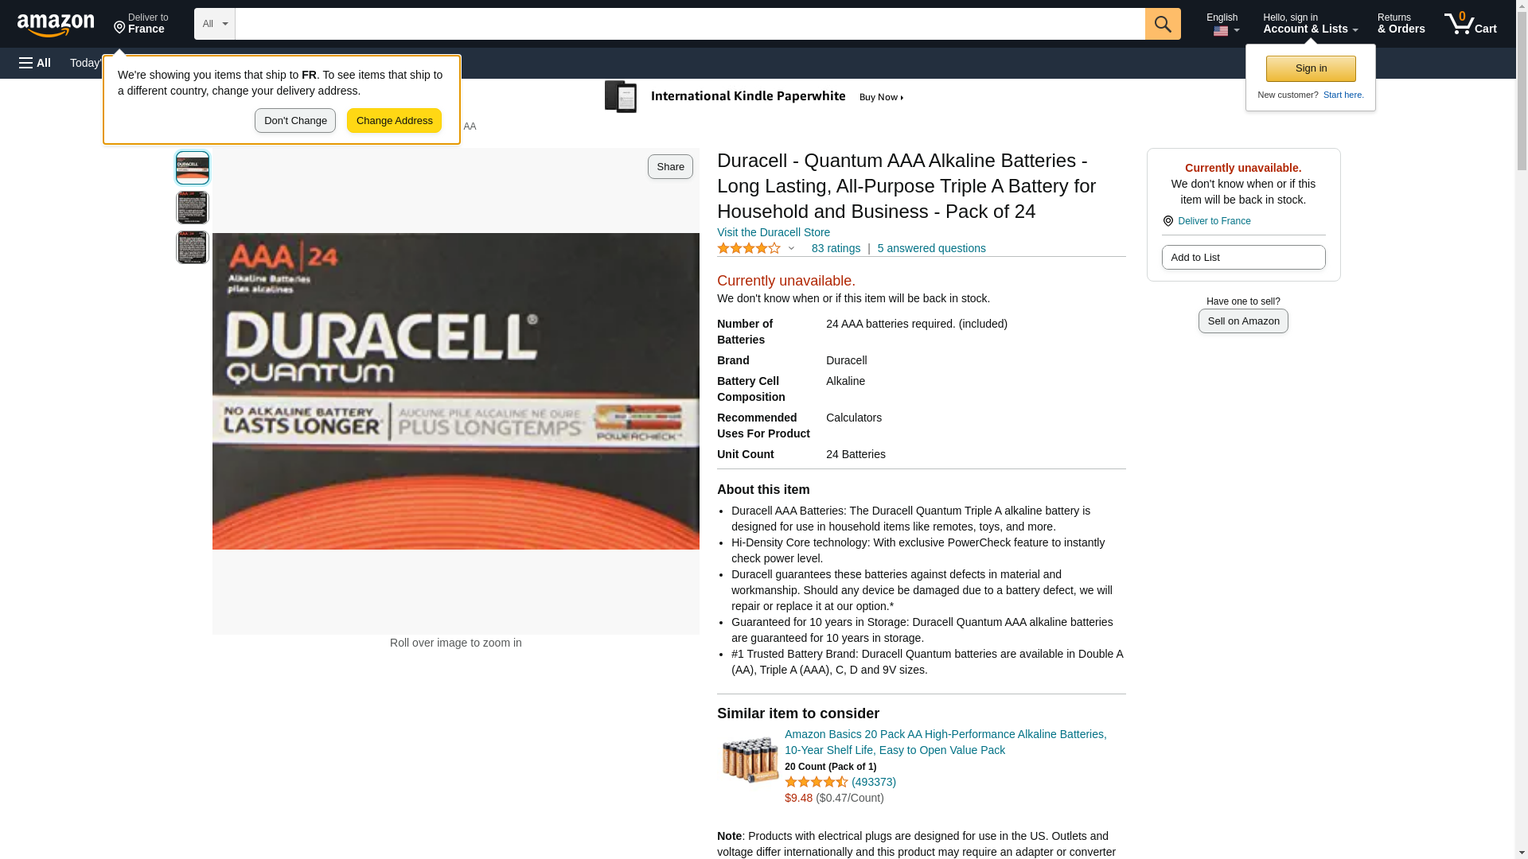Click the Change Address button
This screenshot has height=859, width=1528.
[x=395, y=121]
